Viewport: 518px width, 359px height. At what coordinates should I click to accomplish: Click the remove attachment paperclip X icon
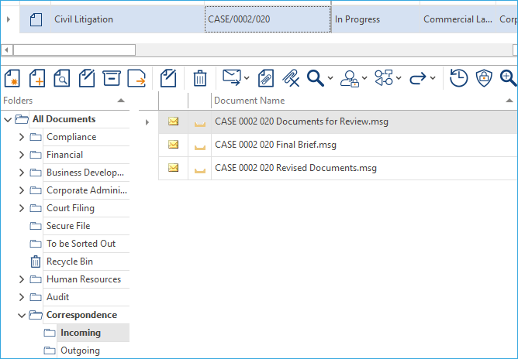click(291, 78)
